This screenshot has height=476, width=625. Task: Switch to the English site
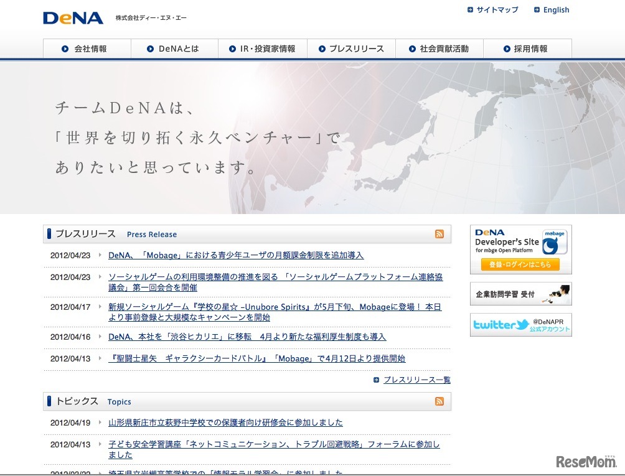[x=556, y=10]
